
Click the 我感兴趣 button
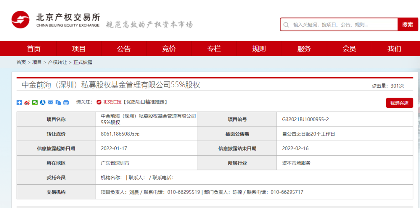399,103
